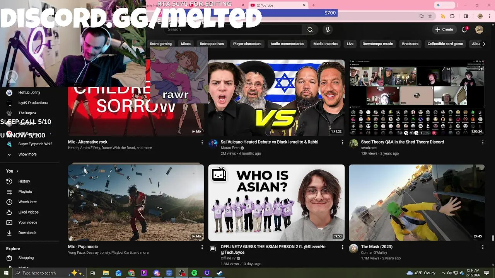Select the Audio commentaries filter chip

coord(287,44)
